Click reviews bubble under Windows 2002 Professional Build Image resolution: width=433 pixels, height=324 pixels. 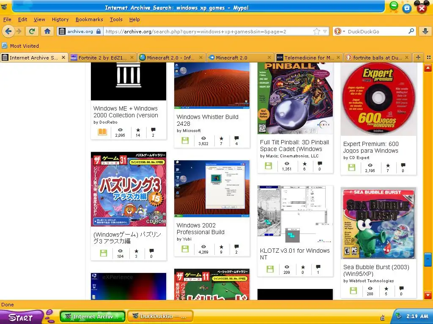pyautogui.click(x=236, y=246)
